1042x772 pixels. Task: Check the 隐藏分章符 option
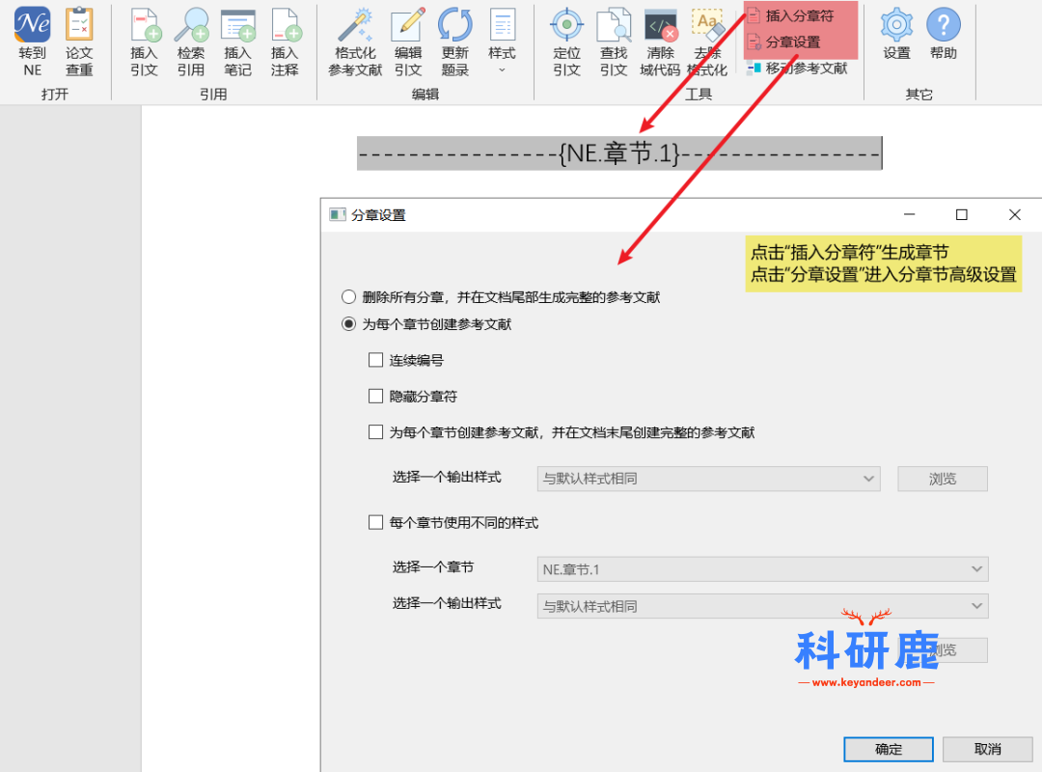(376, 396)
